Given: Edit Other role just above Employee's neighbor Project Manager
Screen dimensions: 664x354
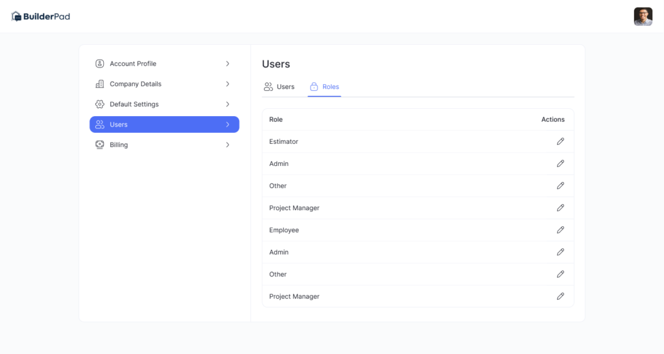Looking at the screenshot, I should tap(560, 185).
